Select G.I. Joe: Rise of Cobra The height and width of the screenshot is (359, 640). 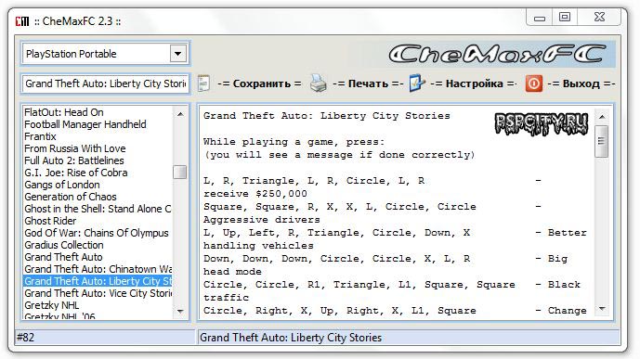pyautogui.click(x=75, y=173)
